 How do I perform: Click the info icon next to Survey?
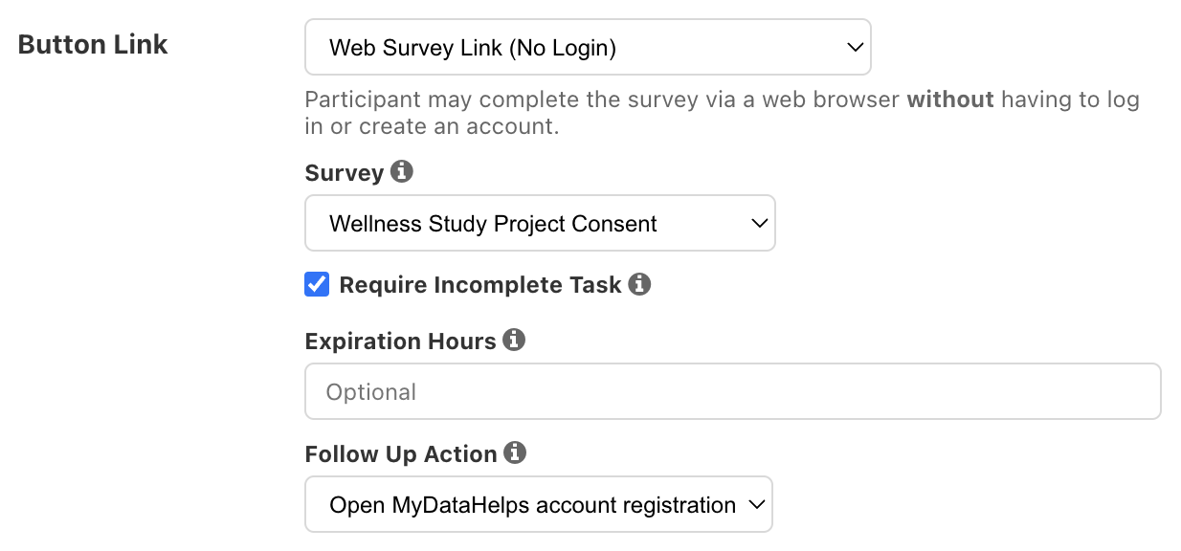point(402,172)
